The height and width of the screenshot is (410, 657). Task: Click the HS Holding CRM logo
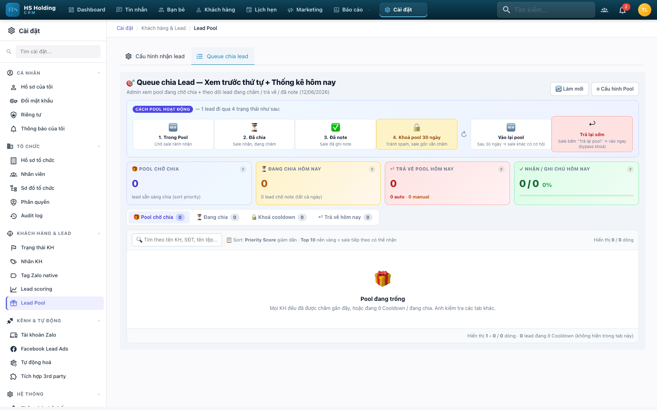coord(31,10)
